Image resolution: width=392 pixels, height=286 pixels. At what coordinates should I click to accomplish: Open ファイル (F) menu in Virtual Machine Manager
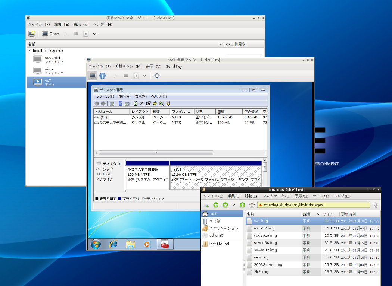tap(39, 25)
